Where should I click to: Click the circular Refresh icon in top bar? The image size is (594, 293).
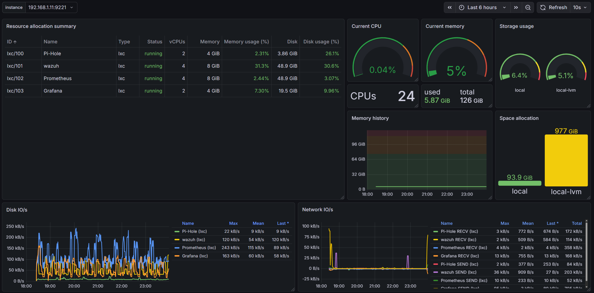[x=543, y=7]
